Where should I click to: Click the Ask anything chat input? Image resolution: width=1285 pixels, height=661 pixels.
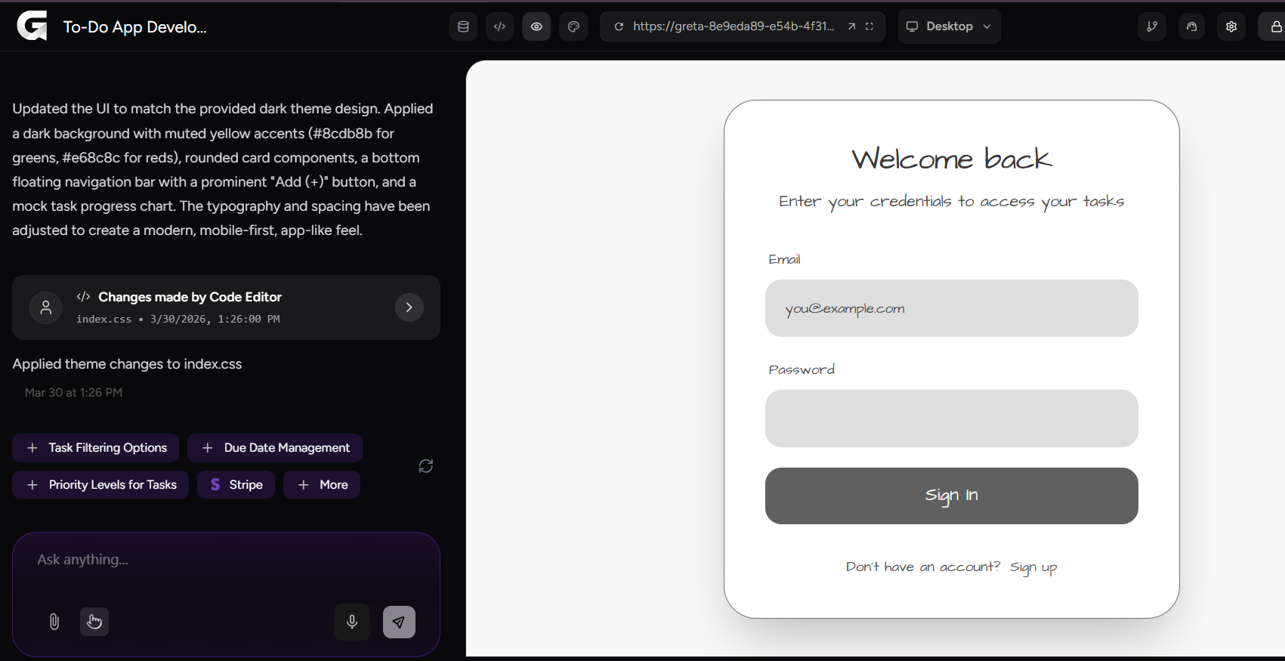(x=226, y=560)
